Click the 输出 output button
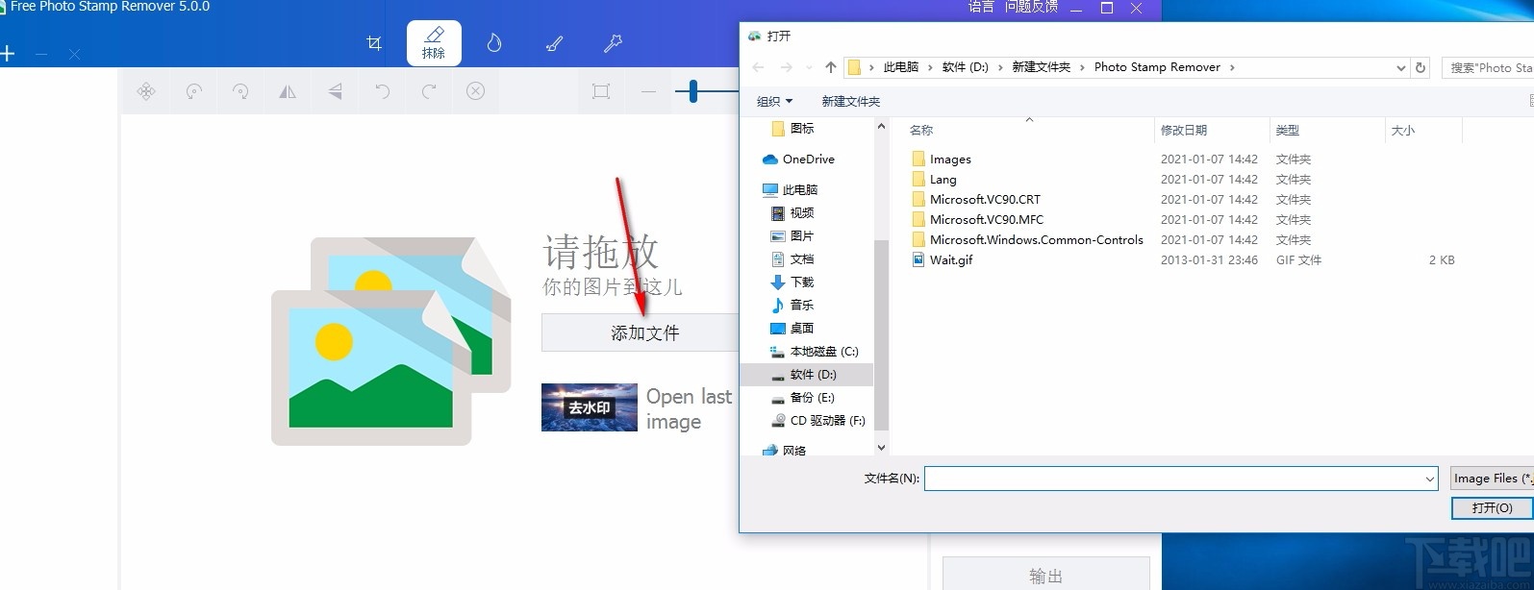The height and width of the screenshot is (590, 1534). coord(1046,575)
